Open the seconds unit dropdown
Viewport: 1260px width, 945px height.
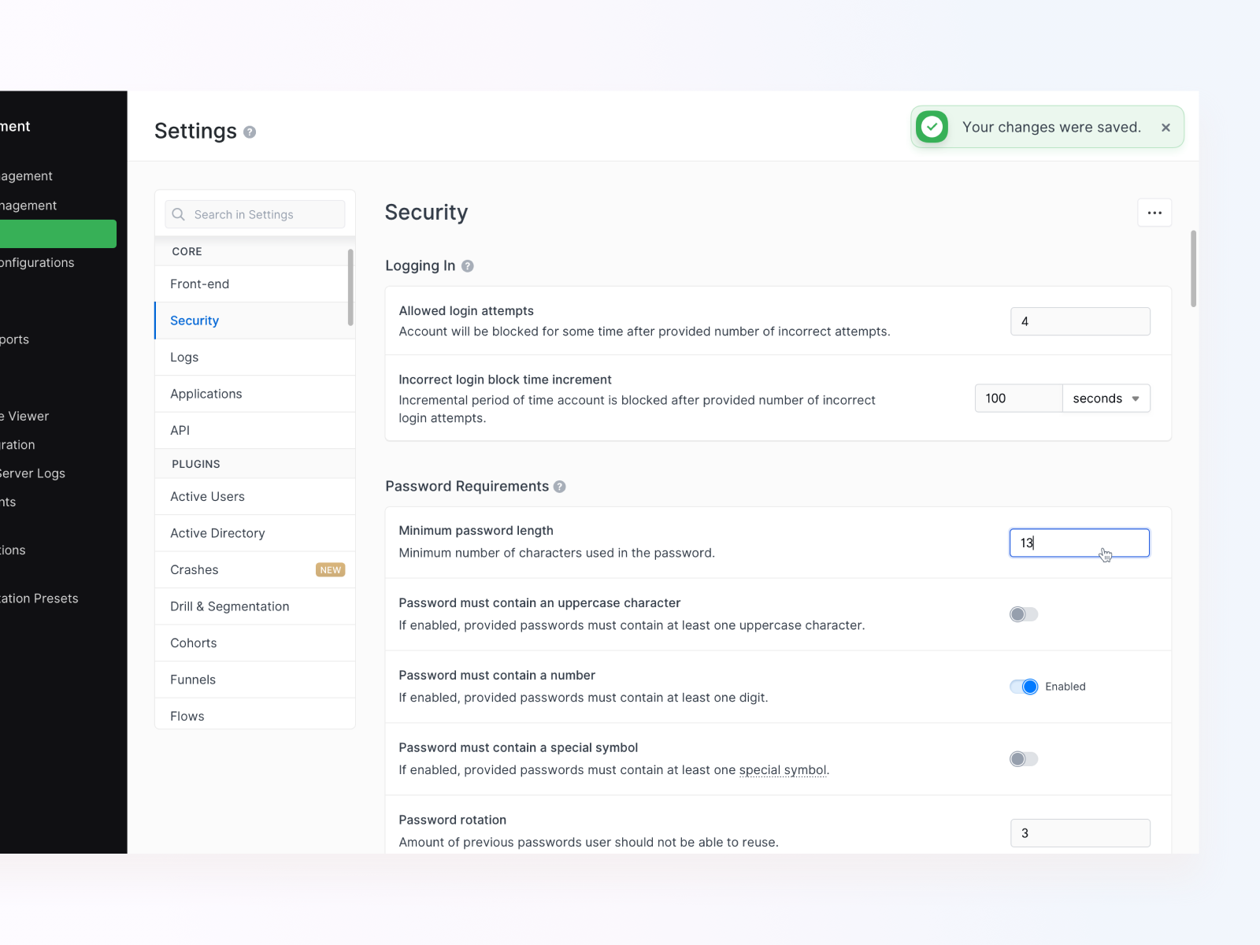1106,398
